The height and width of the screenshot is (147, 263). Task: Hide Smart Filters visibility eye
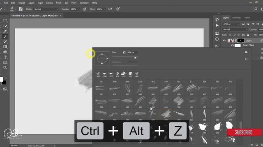[232, 45]
